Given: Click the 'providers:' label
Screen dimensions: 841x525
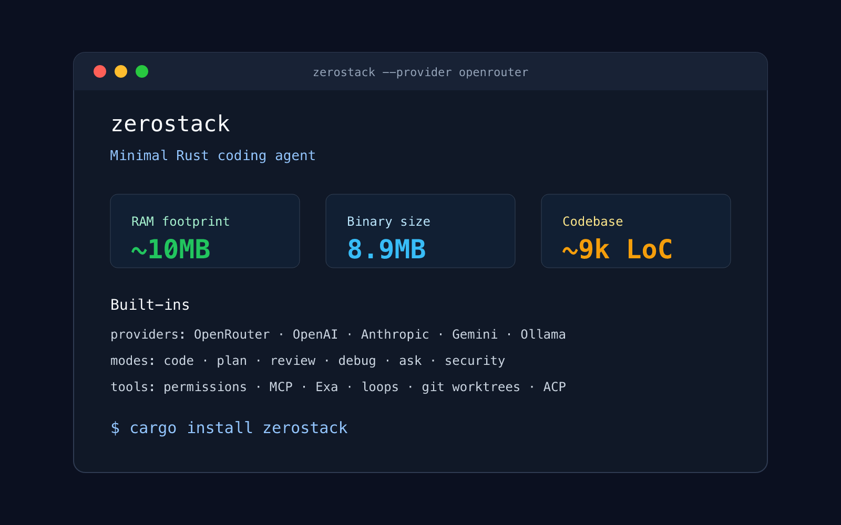Looking at the screenshot, I should click(148, 335).
